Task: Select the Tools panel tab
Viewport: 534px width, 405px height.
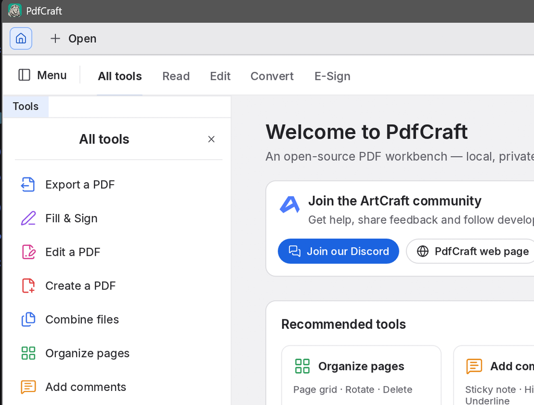Action: click(x=26, y=106)
